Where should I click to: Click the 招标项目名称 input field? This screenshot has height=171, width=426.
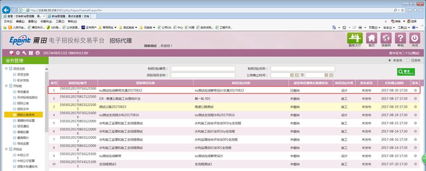203,75
